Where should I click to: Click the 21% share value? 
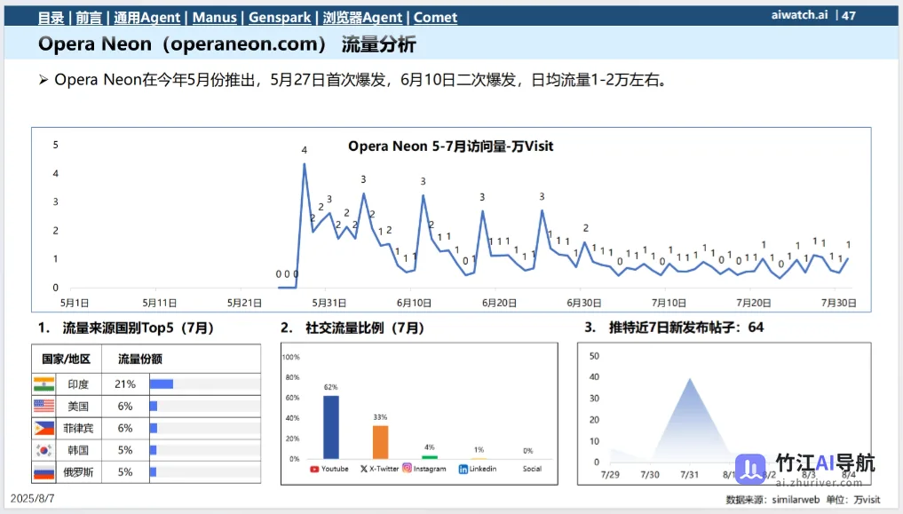[125, 384]
